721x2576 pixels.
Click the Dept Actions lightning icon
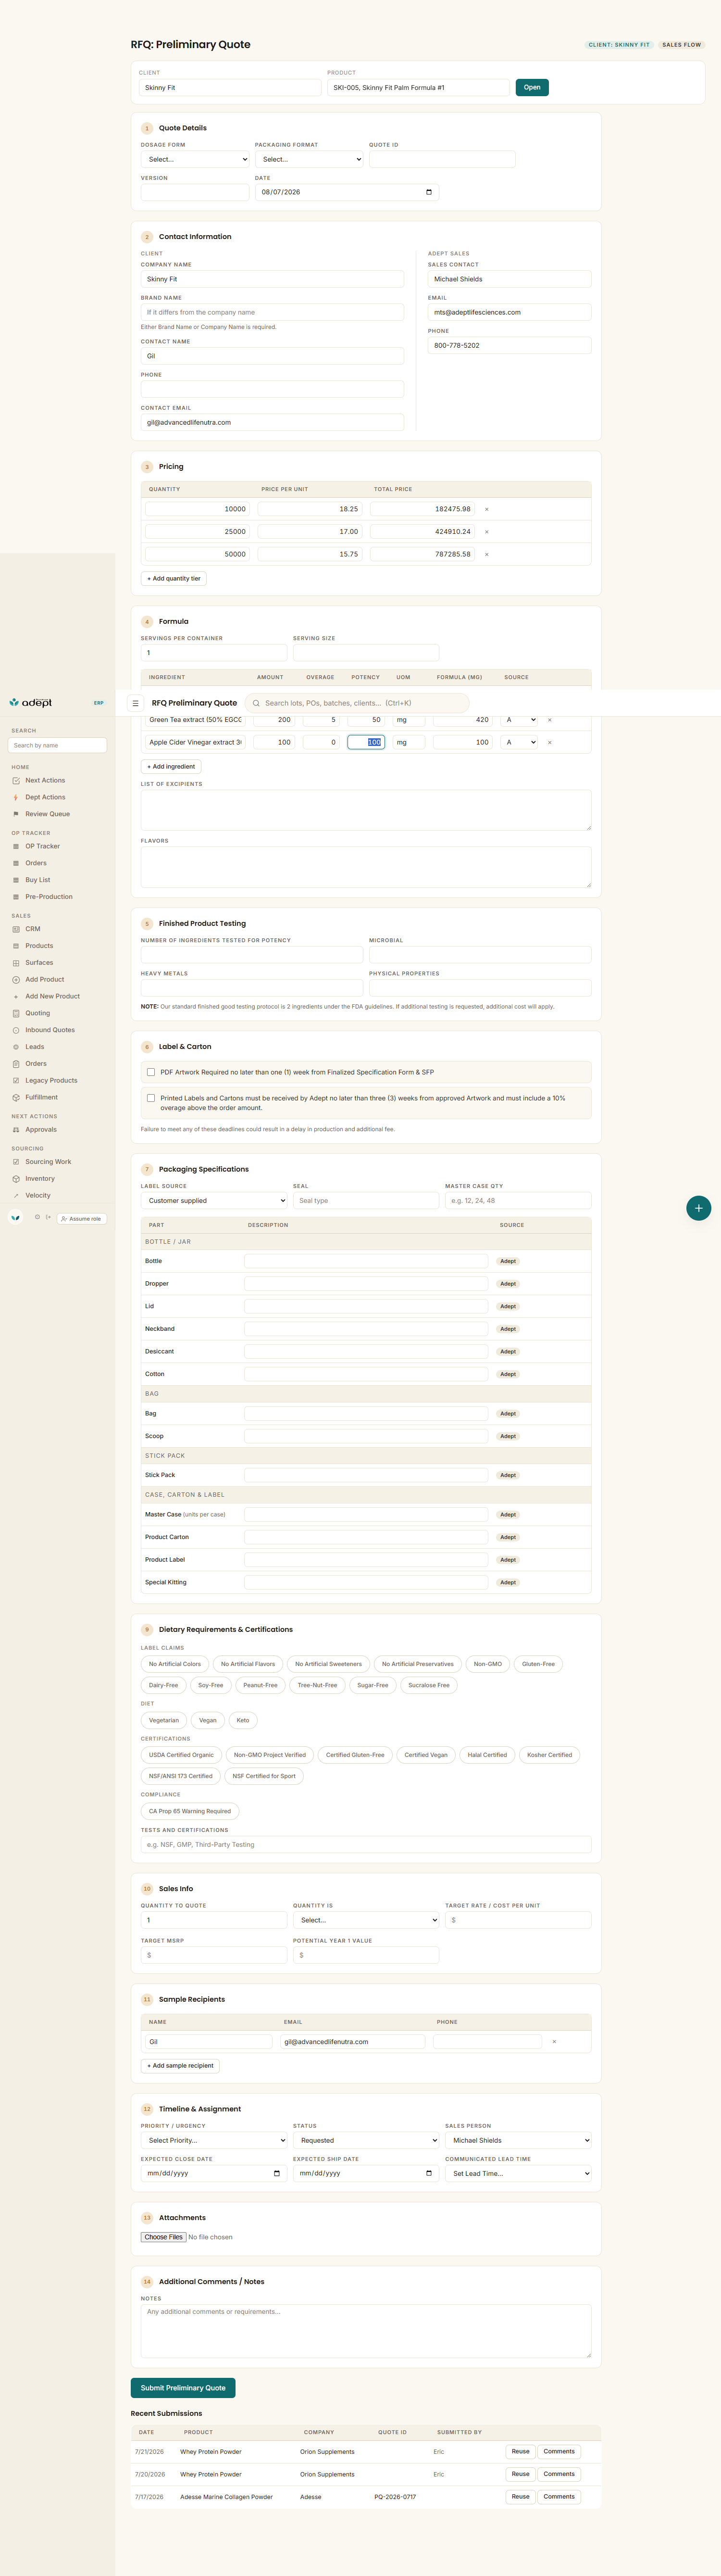click(x=16, y=798)
